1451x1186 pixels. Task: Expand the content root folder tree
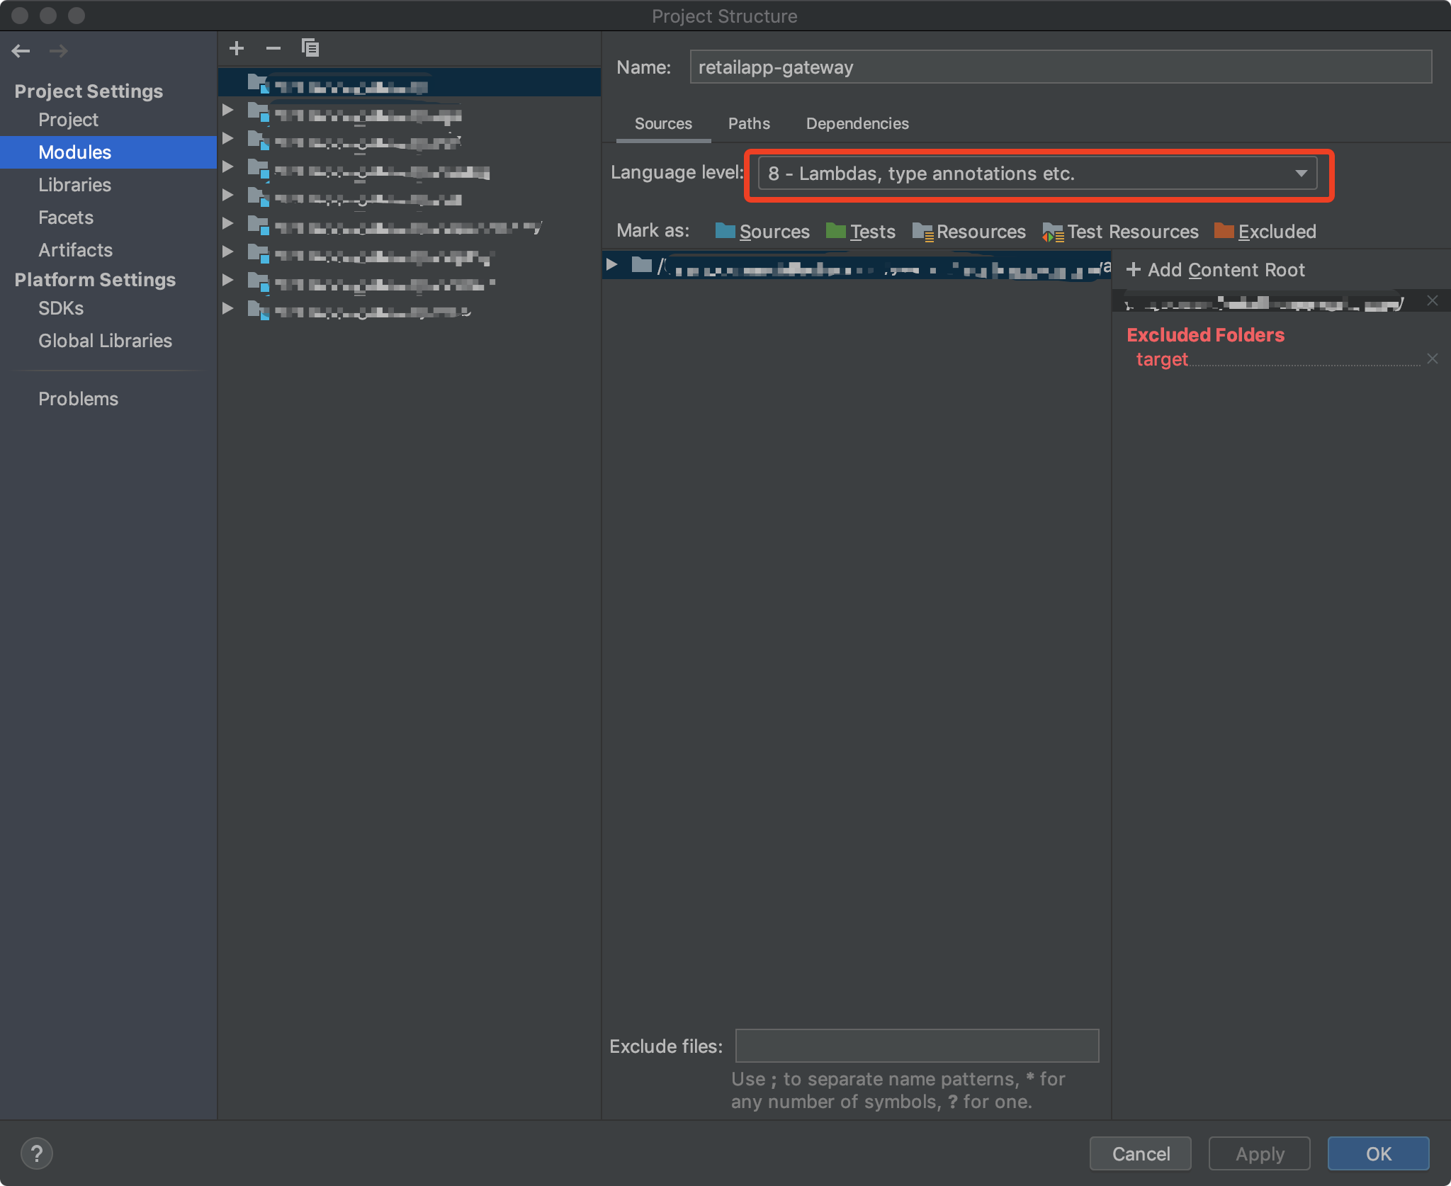point(612,265)
